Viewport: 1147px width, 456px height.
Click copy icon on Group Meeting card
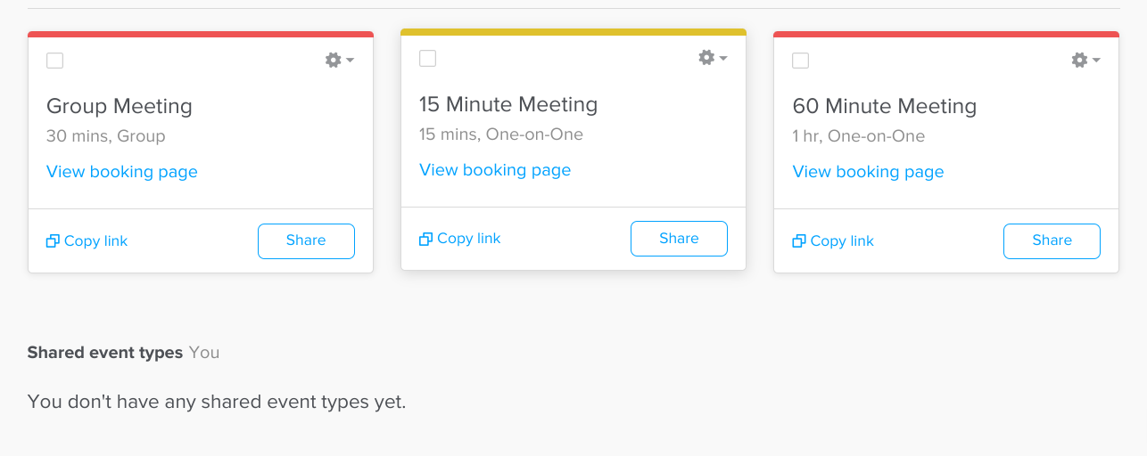[53, 241]
